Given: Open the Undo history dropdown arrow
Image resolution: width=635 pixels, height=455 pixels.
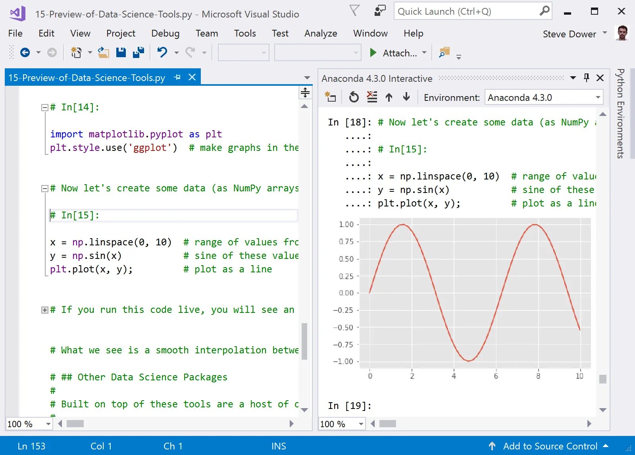Looking at the screenshot, I should coord(177,52).
